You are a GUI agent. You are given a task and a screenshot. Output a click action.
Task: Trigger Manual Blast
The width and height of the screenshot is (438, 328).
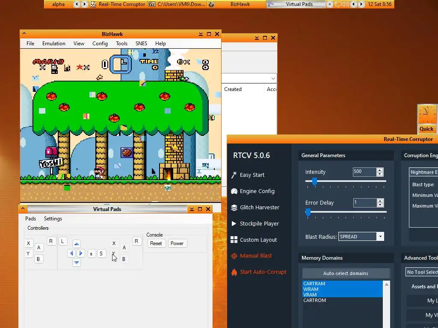pos(252,255)
